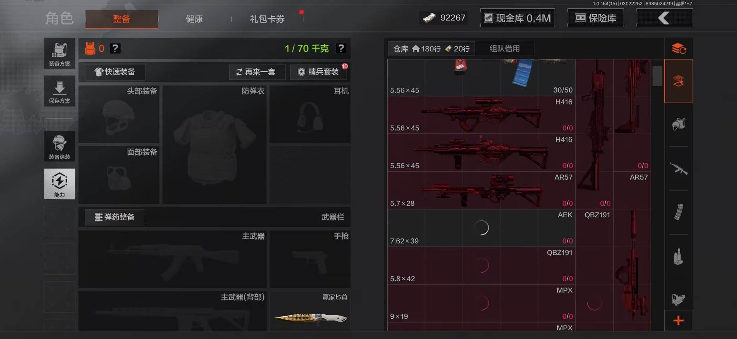Click the 快速装备 quick equip button

pos(115,72)
